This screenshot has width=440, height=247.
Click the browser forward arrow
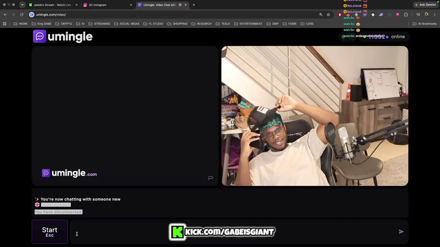coord(13,14)
